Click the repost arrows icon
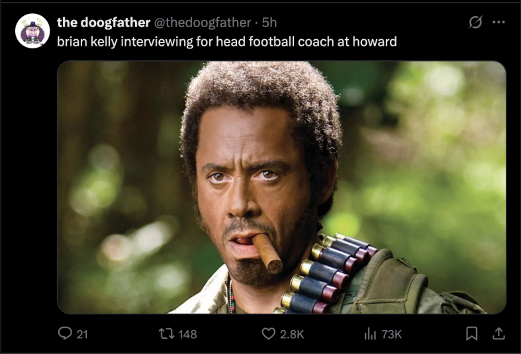 point(166,333)
